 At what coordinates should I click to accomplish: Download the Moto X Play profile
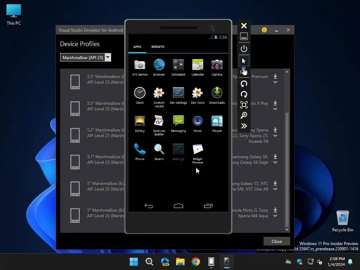275,103
